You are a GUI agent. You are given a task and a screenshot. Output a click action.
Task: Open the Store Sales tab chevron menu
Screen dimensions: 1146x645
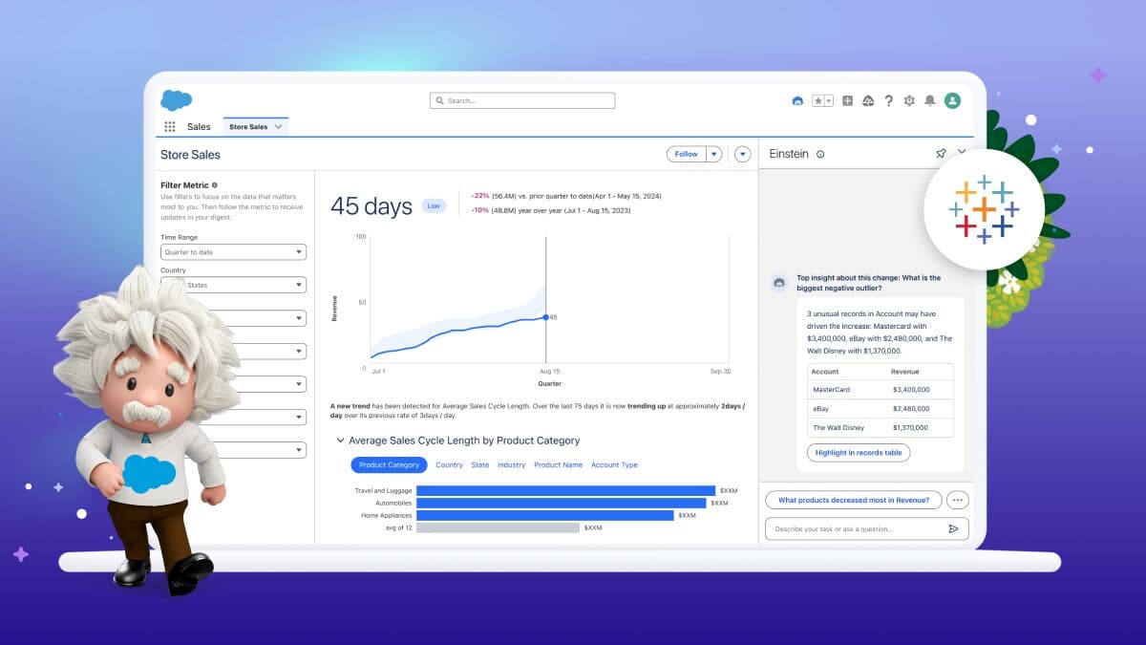click(279, 126)
